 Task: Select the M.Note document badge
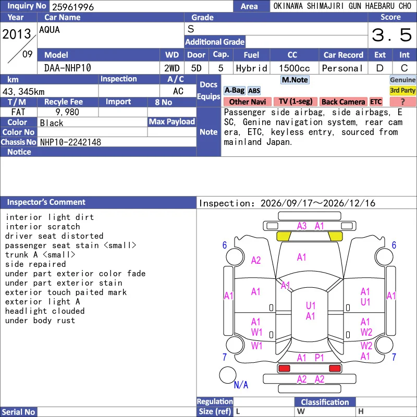pos(295,80)
